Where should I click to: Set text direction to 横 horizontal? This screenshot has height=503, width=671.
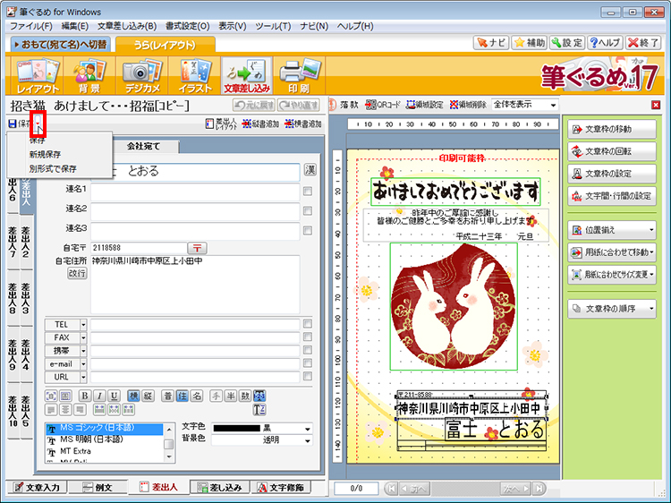(x=133, y=396)
